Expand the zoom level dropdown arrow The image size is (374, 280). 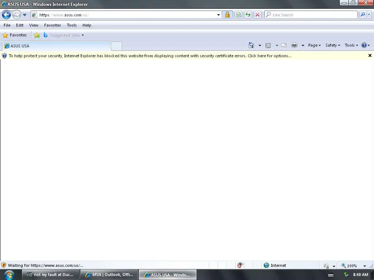365,266
